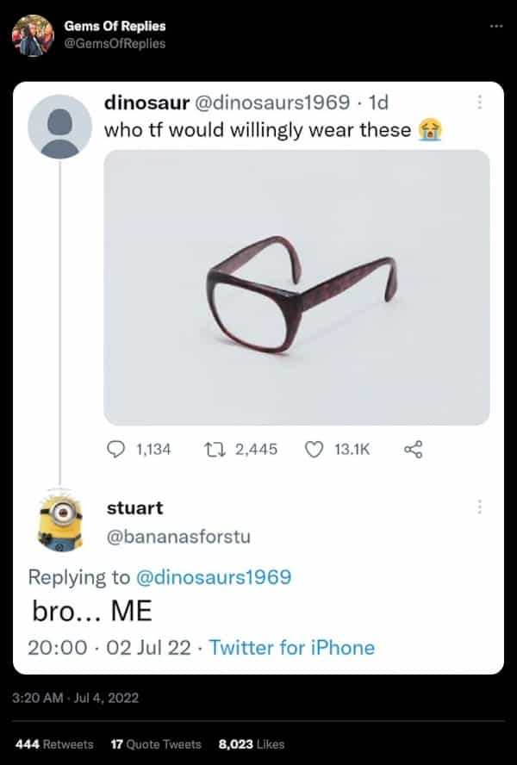Open the Twitter for iPhone source link
This screenshot has width=517, height=765.
292,647
